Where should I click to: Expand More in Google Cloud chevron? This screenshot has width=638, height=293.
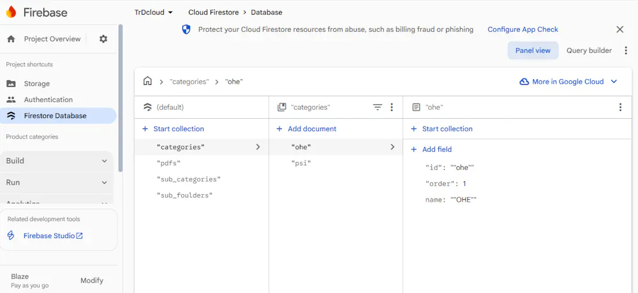[x=614, y=82]
